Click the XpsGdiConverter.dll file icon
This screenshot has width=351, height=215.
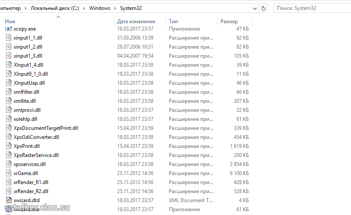9,137
